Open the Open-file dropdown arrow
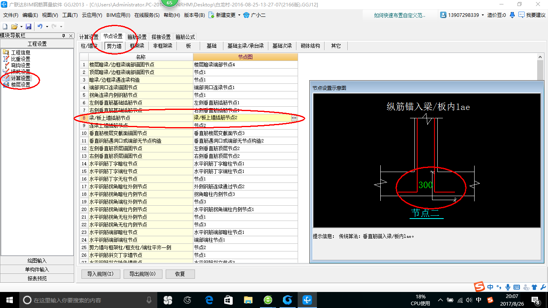Image resolution: width=548 pixels, height=308 pixels. [x=20, y=26]
